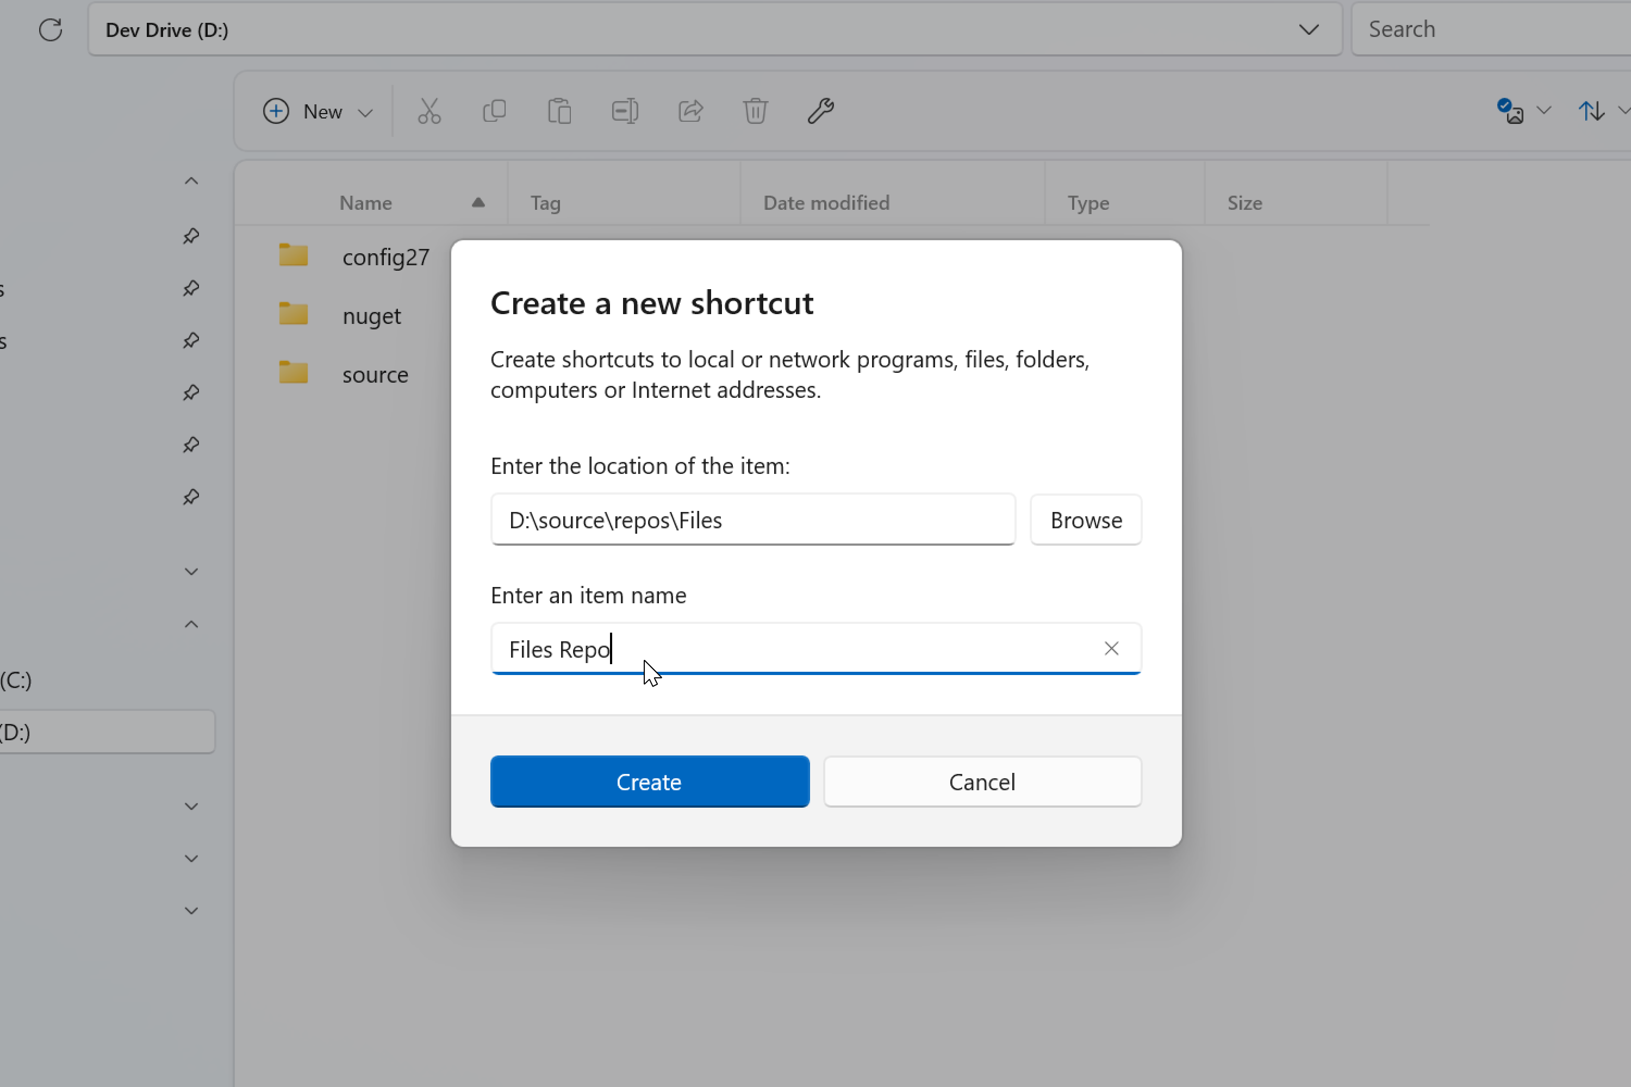The image size is (1631, 1087).
Task: Refresh the current folder view
Action: pyautogui.click(x=51, y=30)
